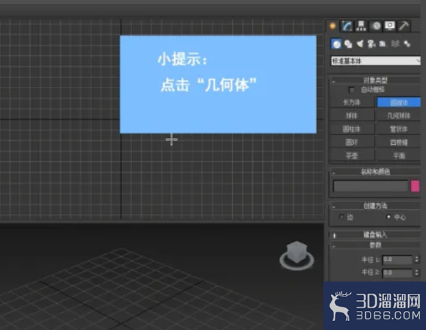This screenshot has width=426, height=330.
Task: Open the Motion panel tab
Action: [x=376, y=26]
